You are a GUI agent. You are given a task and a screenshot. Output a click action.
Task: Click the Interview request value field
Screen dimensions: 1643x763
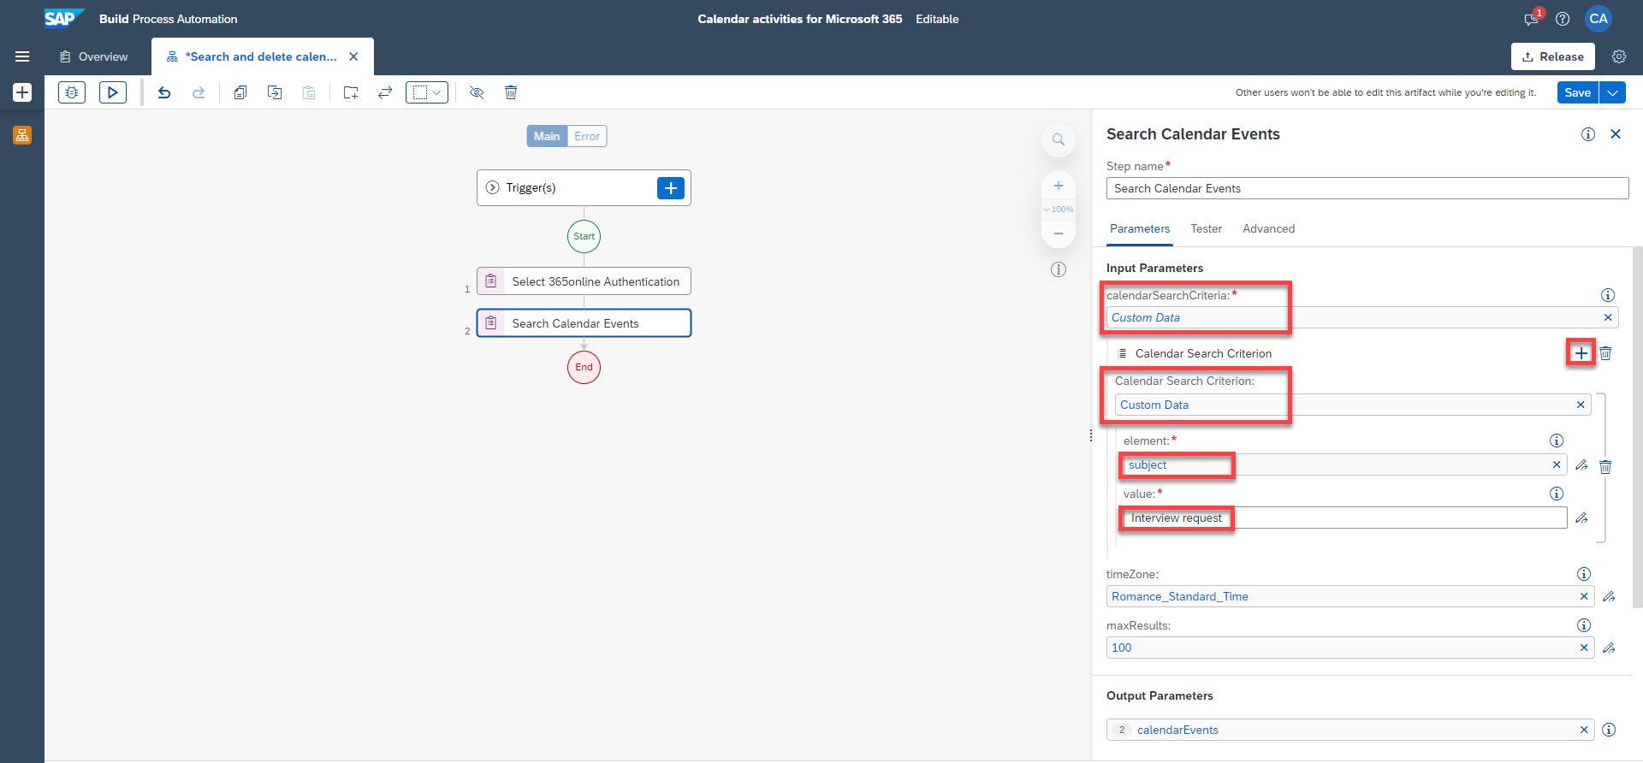click(x=1344, y=518)
